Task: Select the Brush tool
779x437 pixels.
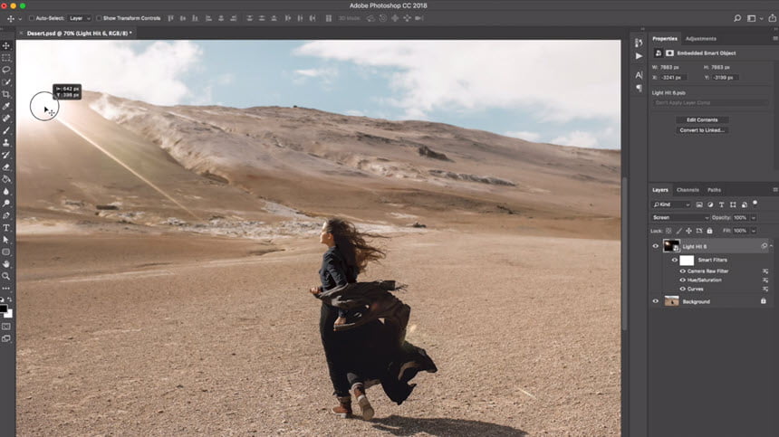Action: tap(6, 130)
